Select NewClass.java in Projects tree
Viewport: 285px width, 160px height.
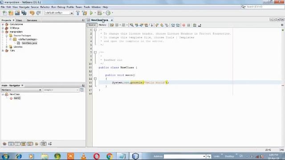pos(29,43)
